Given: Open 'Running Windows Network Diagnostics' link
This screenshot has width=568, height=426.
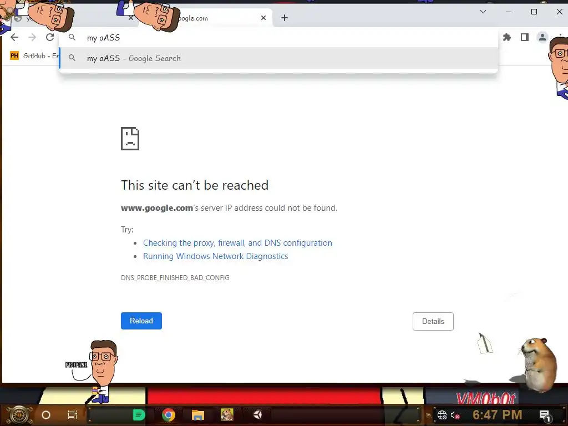Looking at the screenshot, I should [x=216, y=256].
